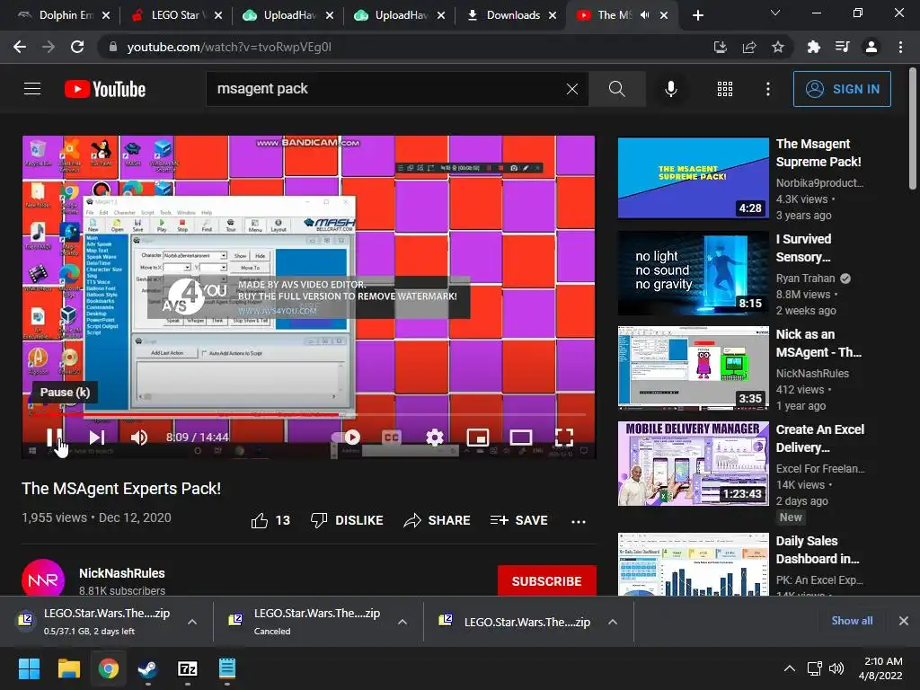Toggle the autoplay switch
920x690 pixels.
(346, 438)
